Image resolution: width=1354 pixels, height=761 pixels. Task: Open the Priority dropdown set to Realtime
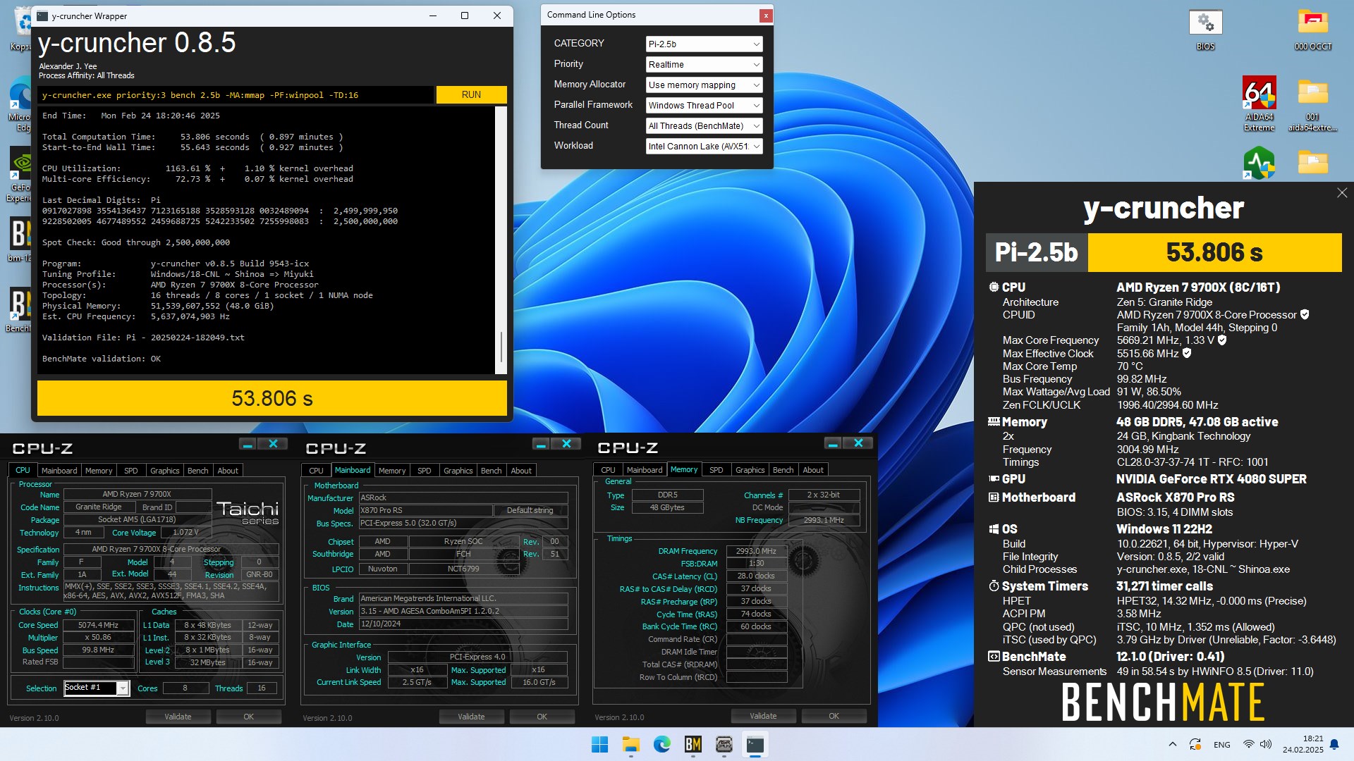click(x=704, y=64)
